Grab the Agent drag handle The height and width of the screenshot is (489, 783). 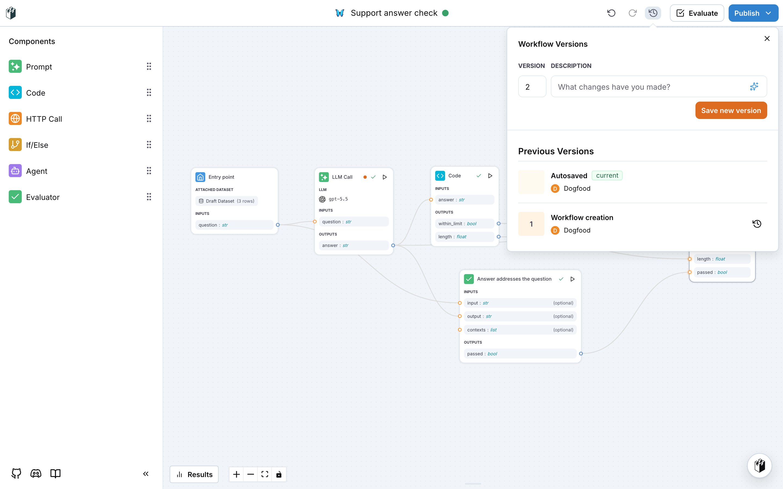coord(149,171)
